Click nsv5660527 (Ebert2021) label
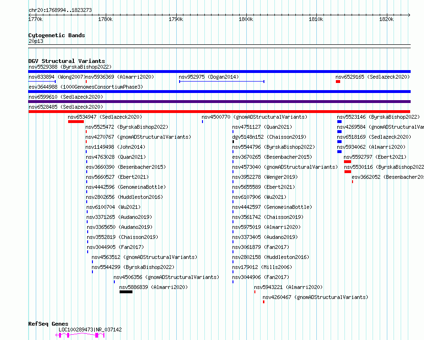 tap(117, 177)
